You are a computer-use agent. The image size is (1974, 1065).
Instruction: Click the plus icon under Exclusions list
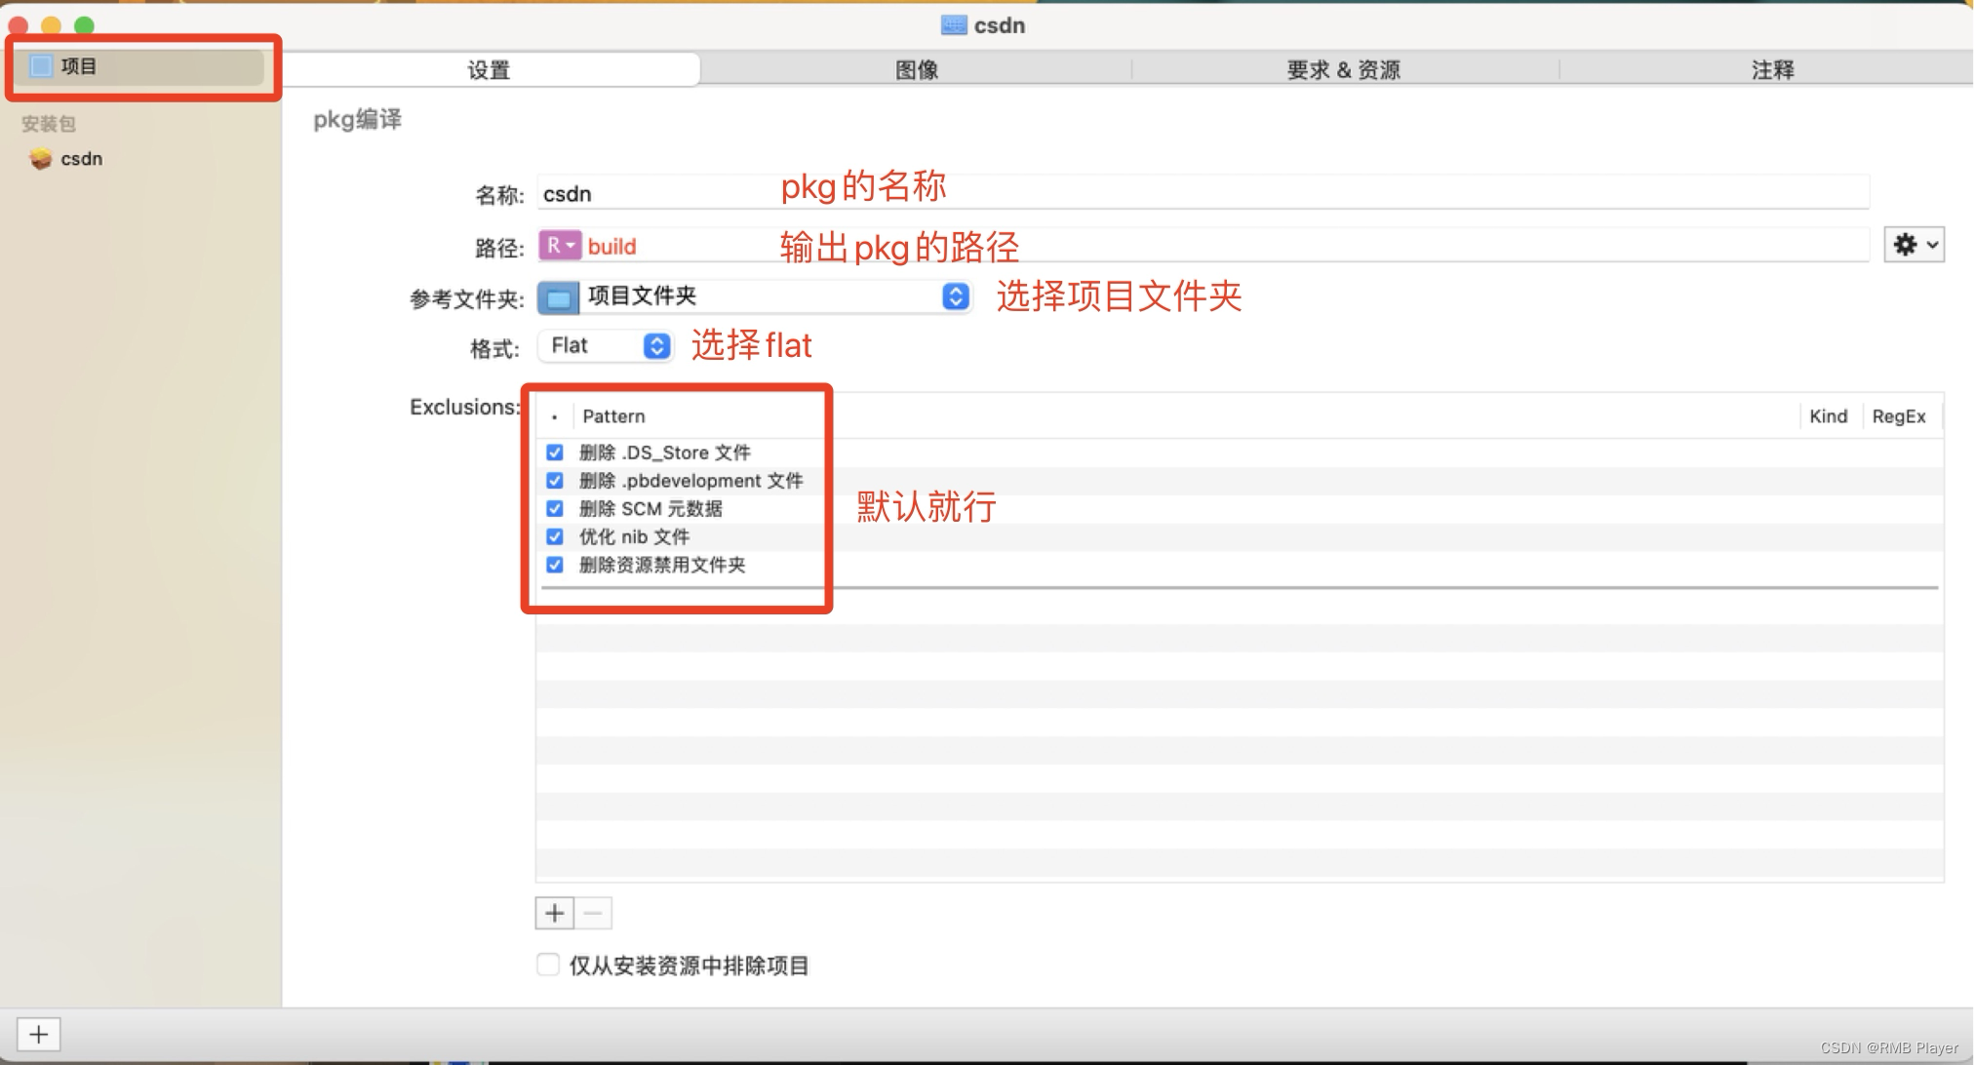tap(555, 914)
